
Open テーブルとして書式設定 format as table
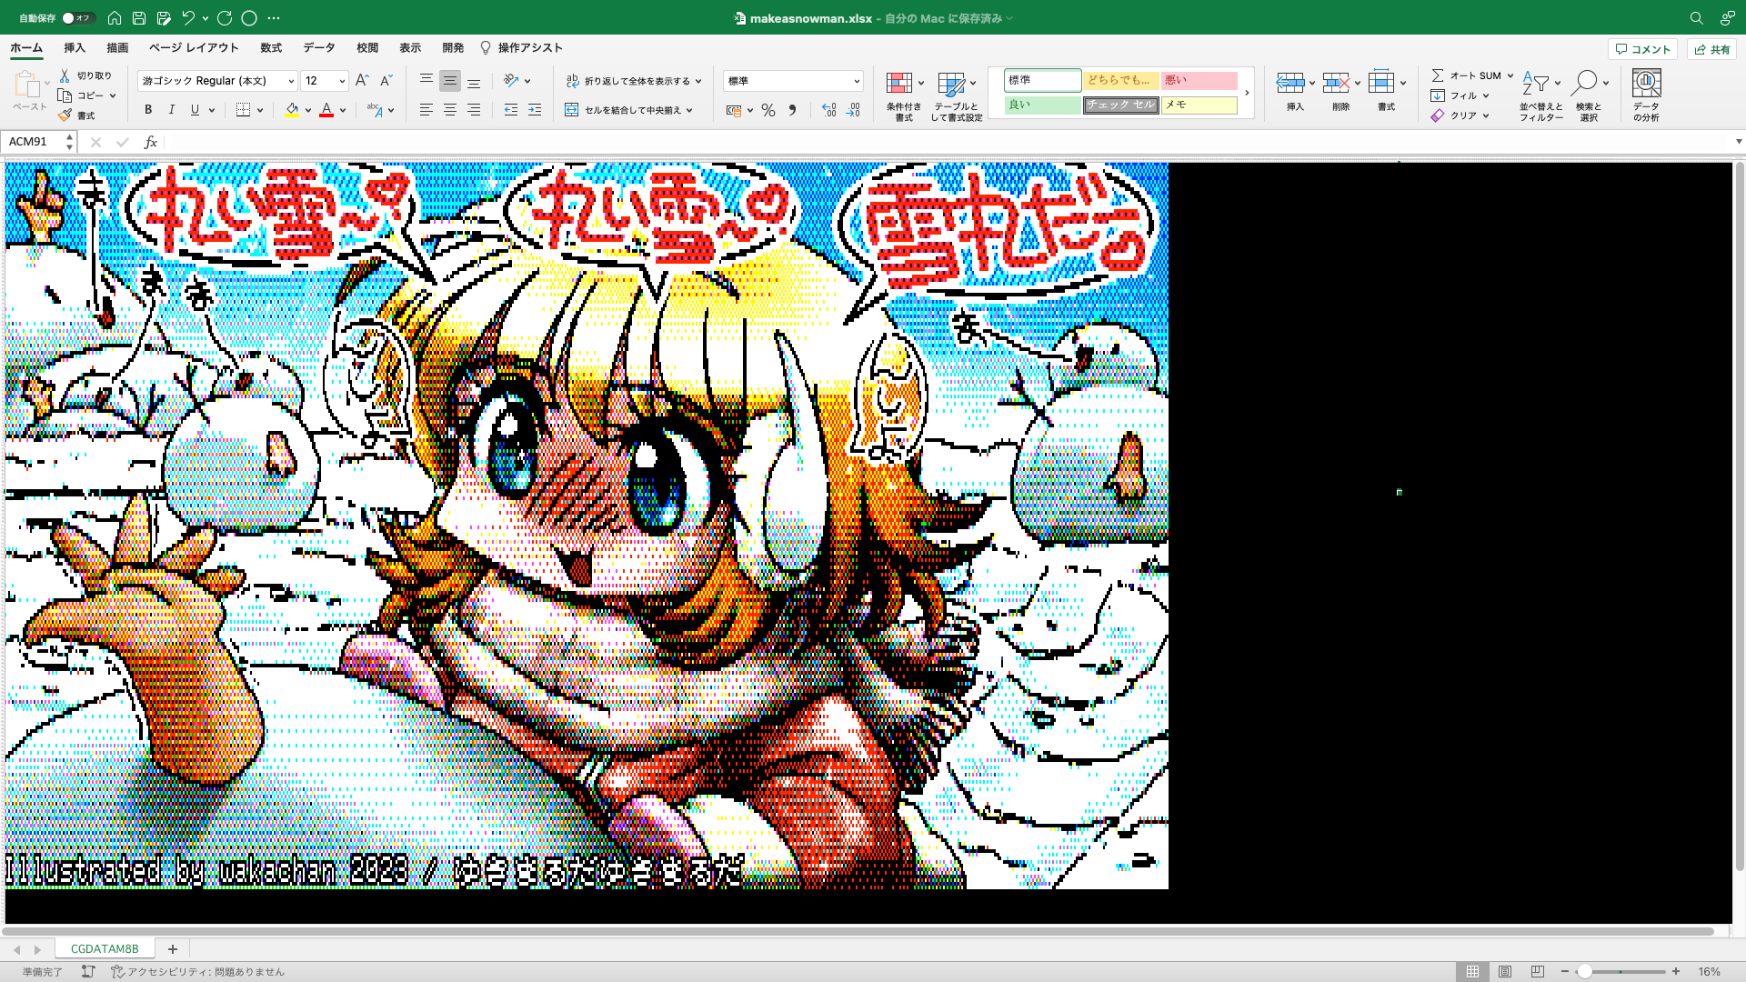[957, 95]
